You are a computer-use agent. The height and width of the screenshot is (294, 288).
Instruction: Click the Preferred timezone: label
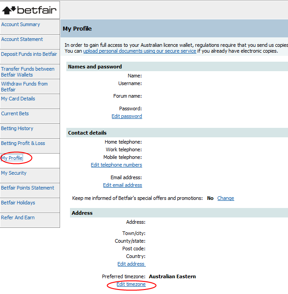point(124,276)
